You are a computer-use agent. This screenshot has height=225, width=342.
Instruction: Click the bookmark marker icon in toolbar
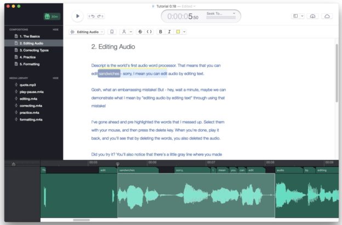112,32
